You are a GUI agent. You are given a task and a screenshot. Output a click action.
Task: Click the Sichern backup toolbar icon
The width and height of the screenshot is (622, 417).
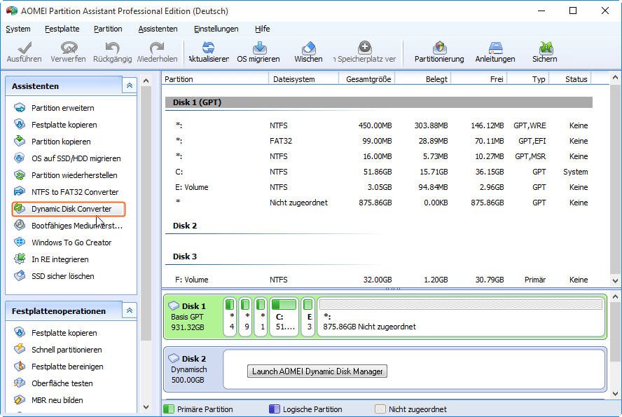click(546, 48)
